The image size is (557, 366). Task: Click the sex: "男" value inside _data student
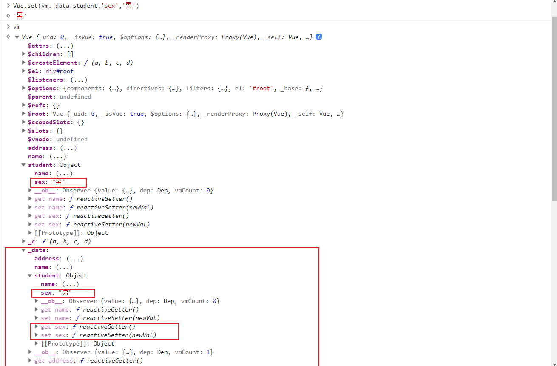[65, 292]
